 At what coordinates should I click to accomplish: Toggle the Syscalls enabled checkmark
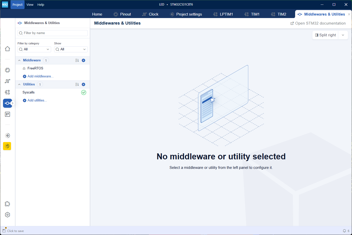pos(84,92)
